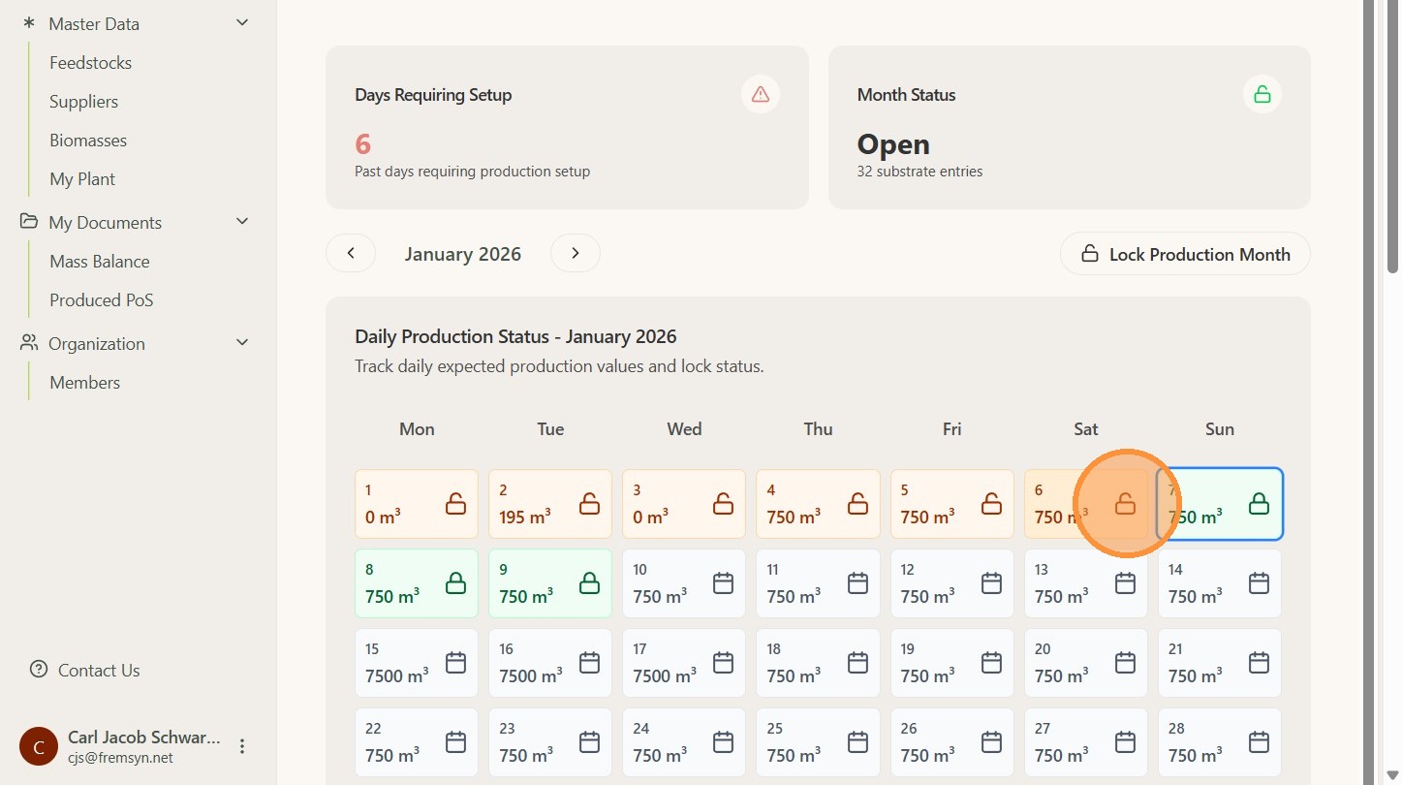Click the warning triangle icon in Days Requiring Setup
The image size is (1402, 785).
(761, 95)
